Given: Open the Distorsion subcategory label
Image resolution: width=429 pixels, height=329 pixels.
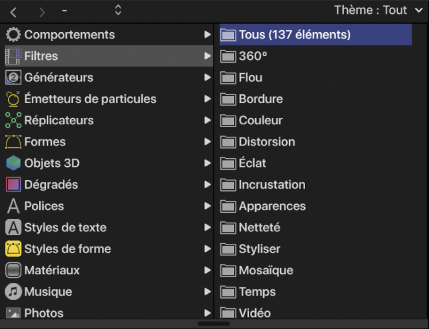Looking at the screenshot, I should tap(267, 142).
